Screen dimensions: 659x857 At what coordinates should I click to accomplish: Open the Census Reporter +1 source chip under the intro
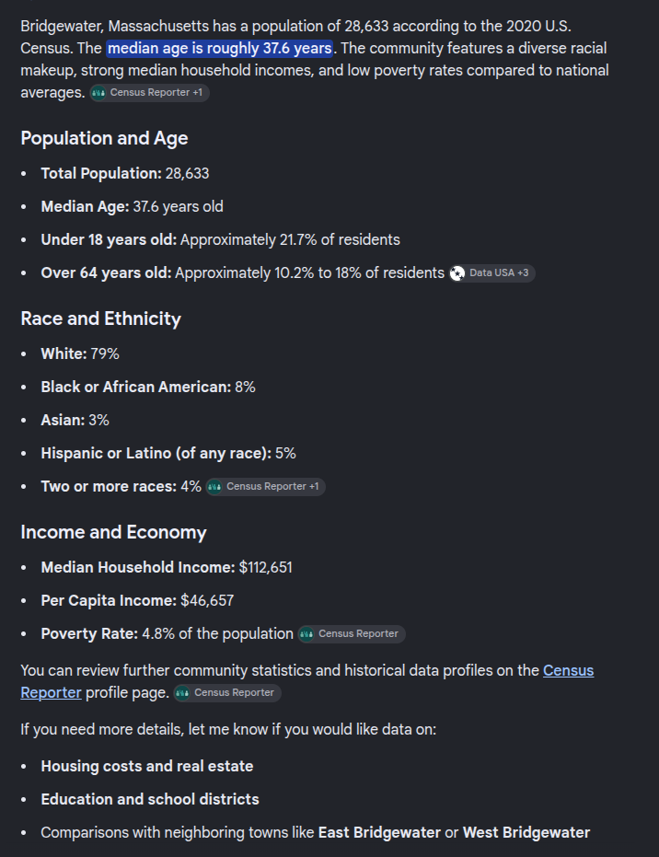(149, 92)
